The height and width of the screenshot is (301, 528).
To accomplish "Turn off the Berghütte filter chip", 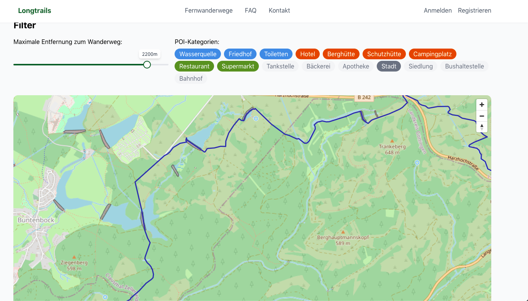I will point(341,54).
